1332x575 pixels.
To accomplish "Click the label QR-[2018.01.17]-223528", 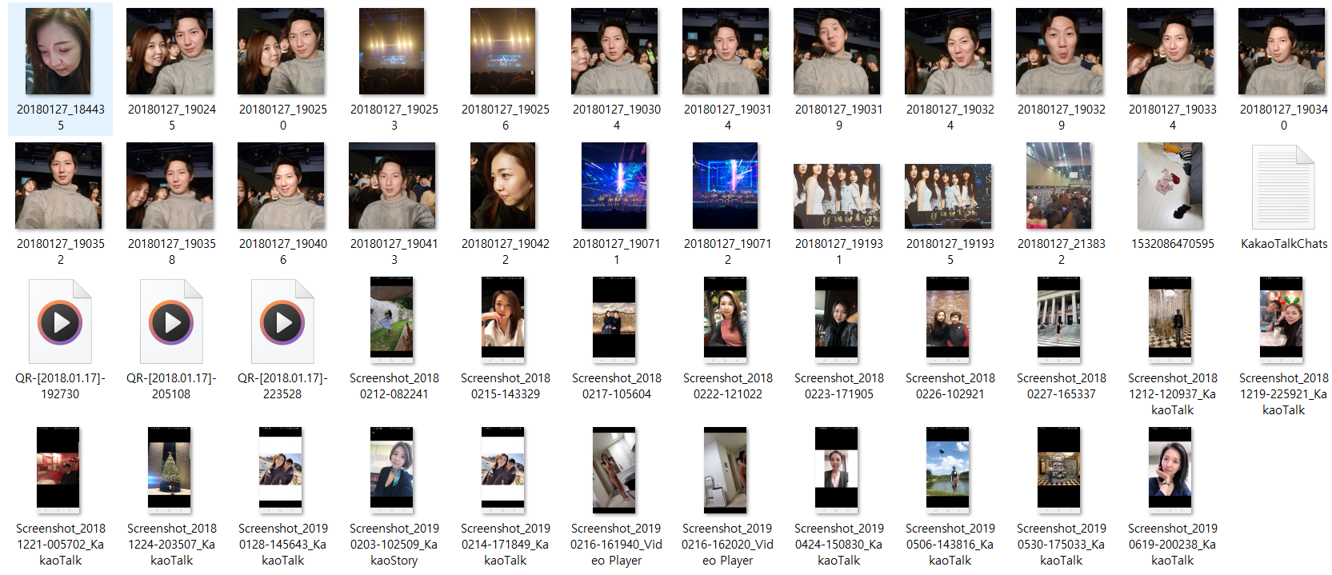I will point(282,386).
